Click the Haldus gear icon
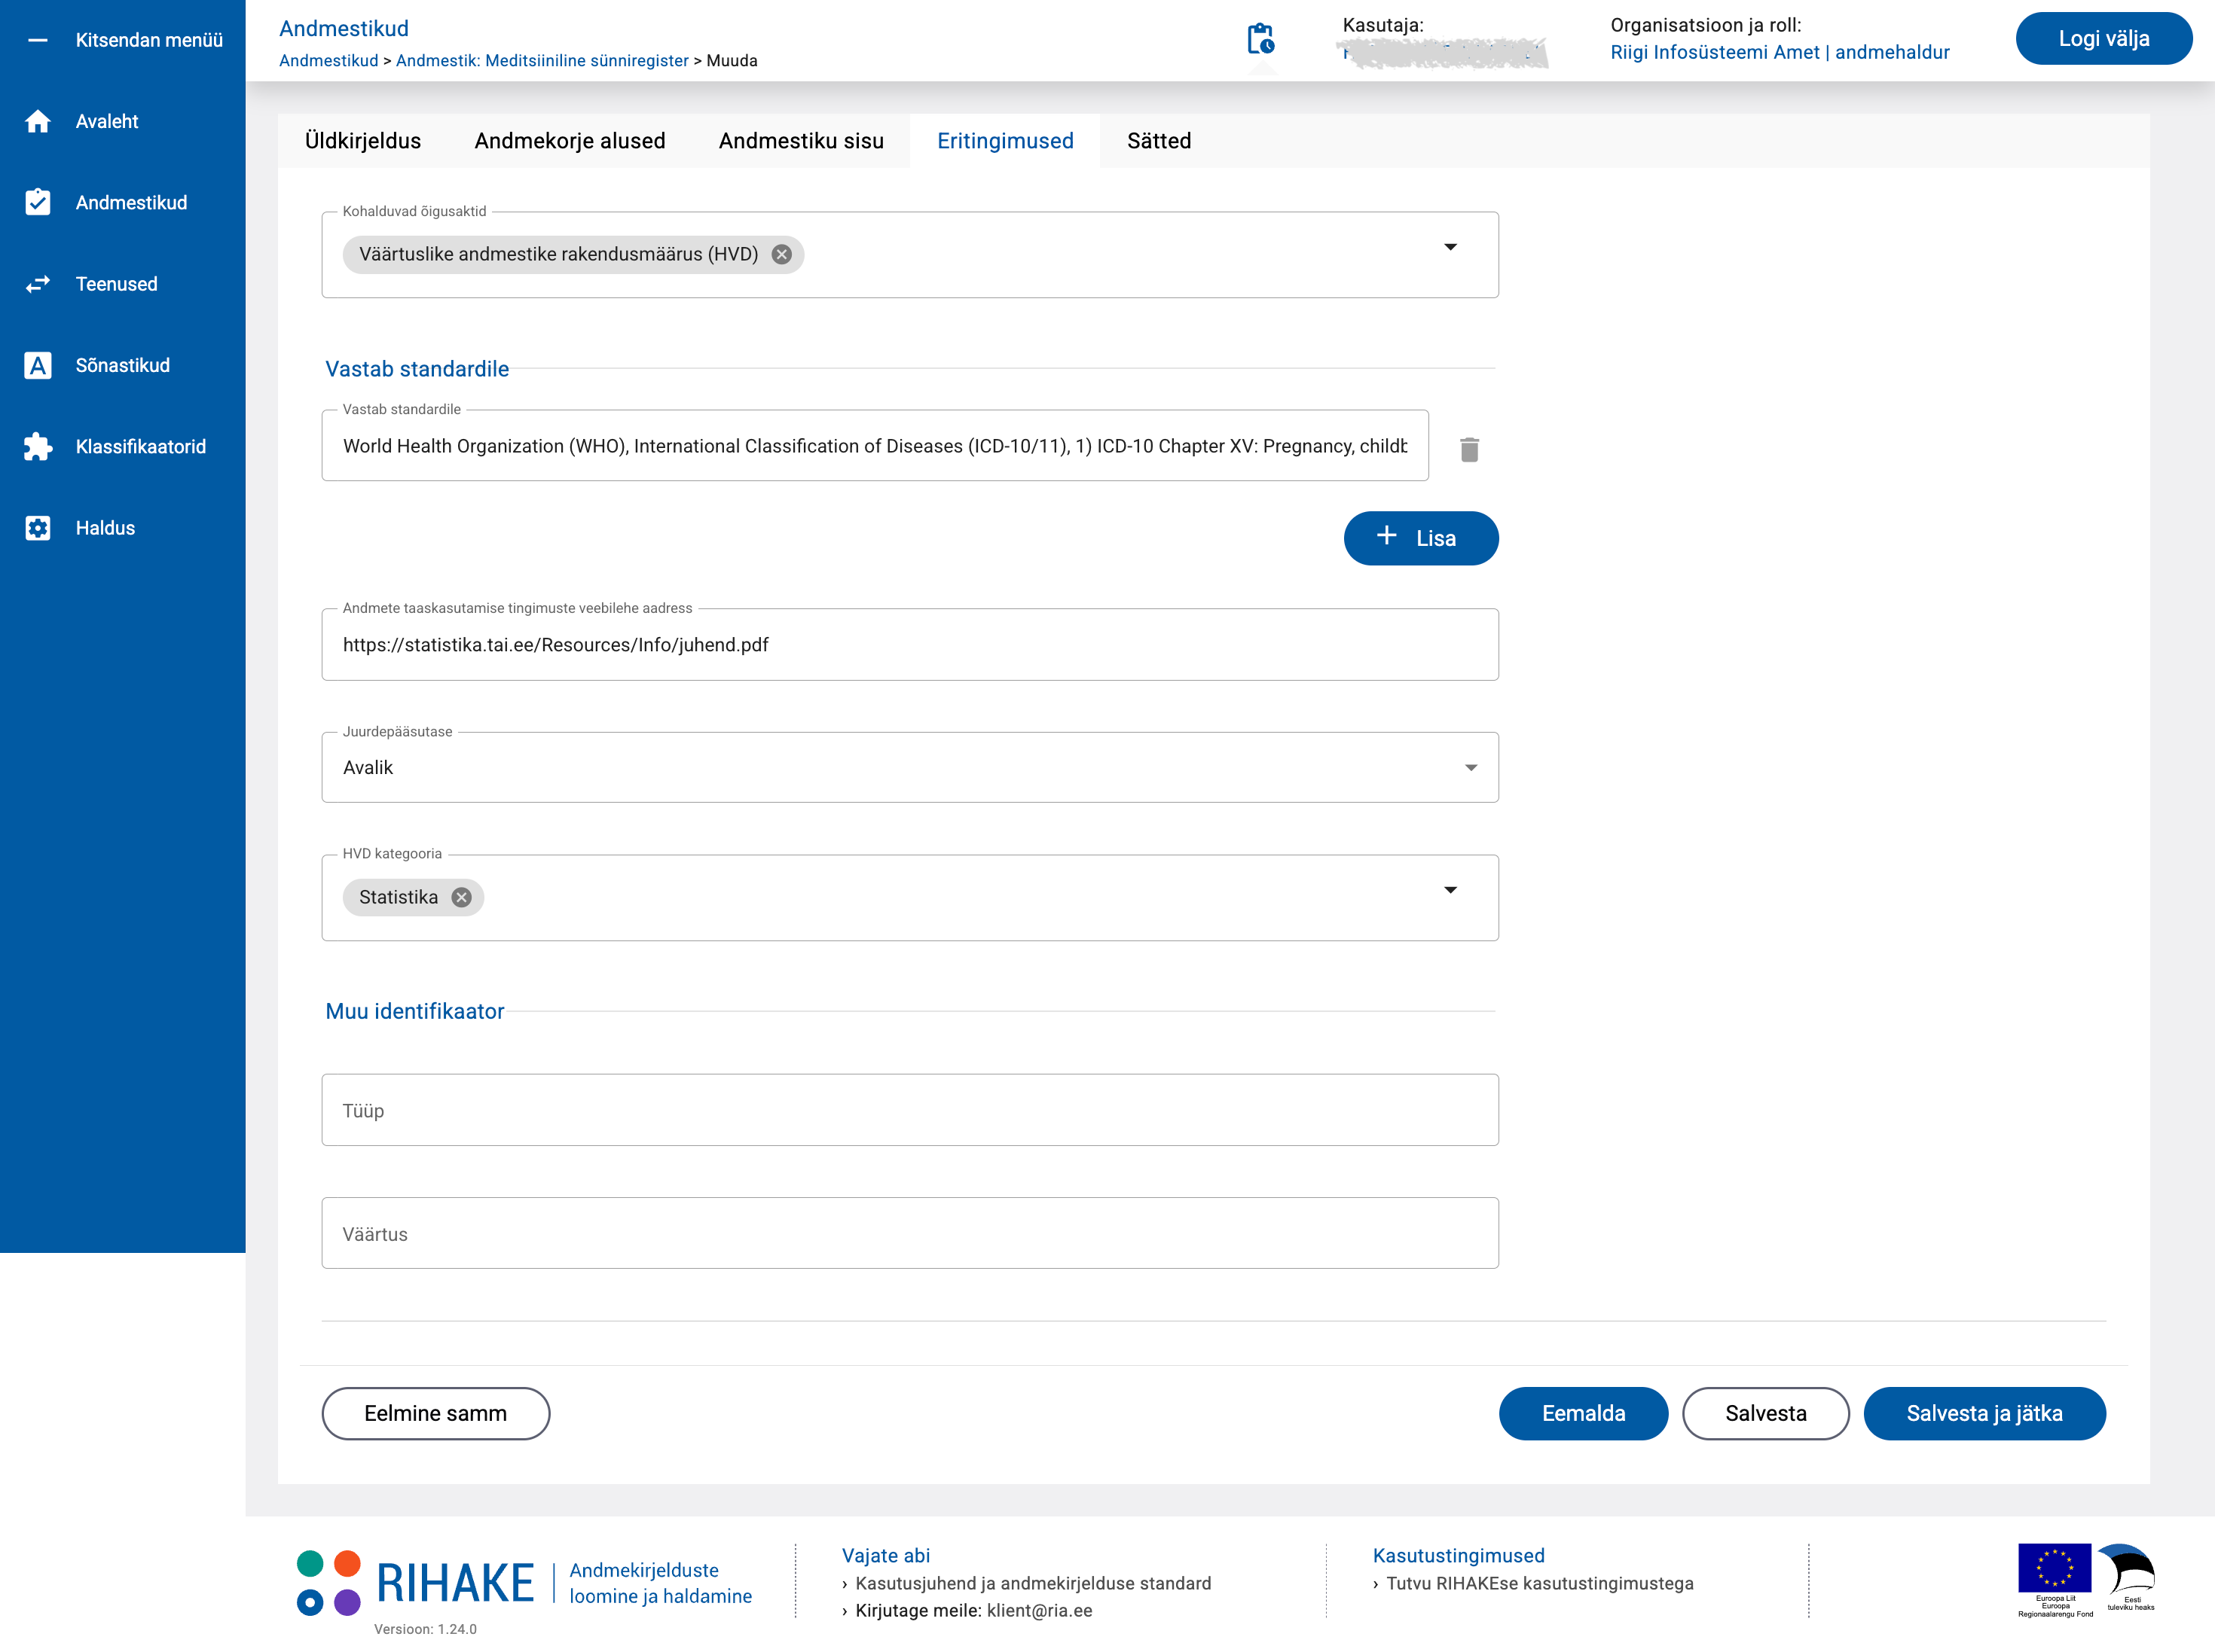Screen dimensions: 2215x1652 (x=38, y=528)
